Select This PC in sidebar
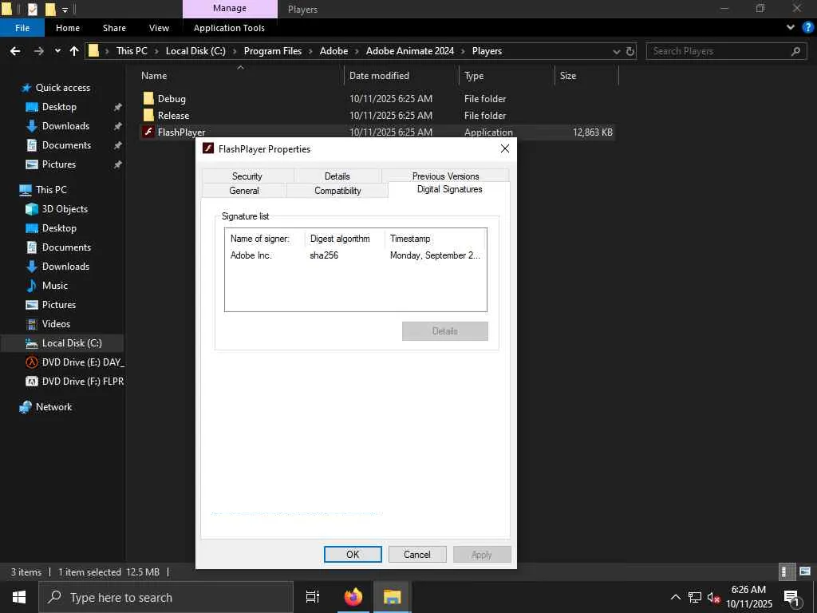This screenshot has height=613, width=817. tap(51, 190)
